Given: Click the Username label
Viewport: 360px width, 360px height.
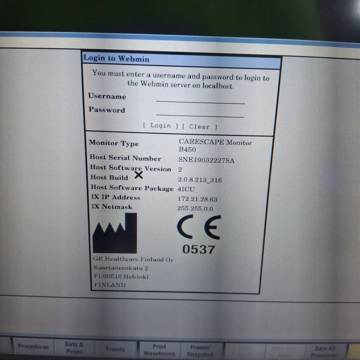Looking at the screenshot, I should click(x=107, y=96).
